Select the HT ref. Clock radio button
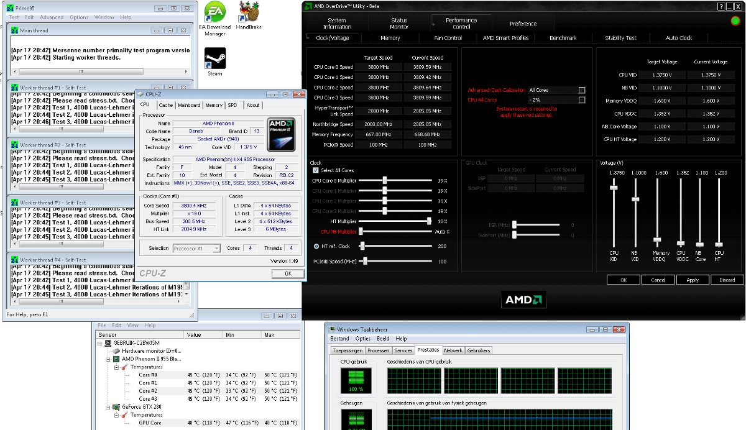Screen dimensions: 746x430 [x=316, y=246]
